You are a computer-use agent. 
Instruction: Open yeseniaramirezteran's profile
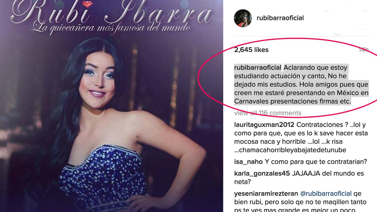coord(266,193)
